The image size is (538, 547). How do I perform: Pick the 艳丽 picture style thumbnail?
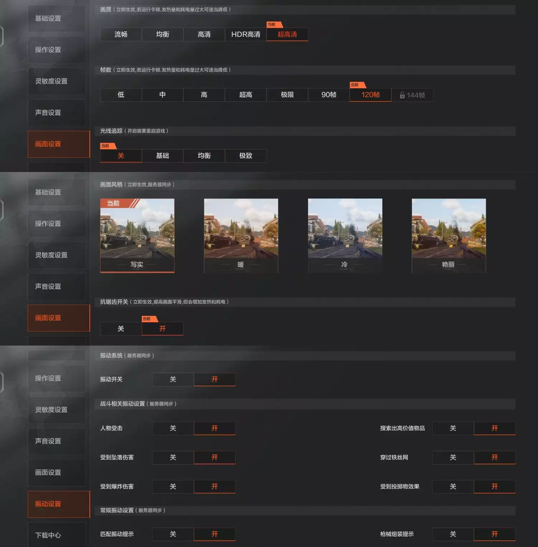448,236
